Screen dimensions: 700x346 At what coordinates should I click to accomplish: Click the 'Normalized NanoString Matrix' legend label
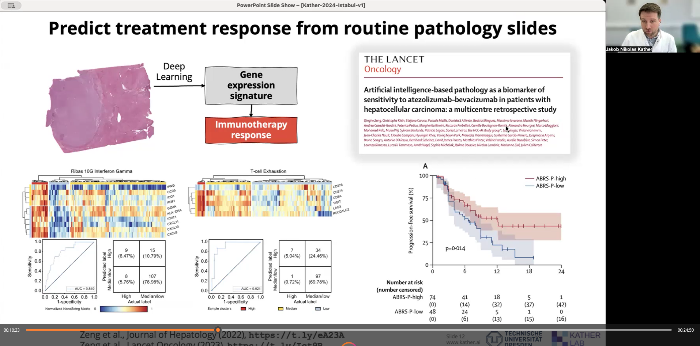(68, 309)
